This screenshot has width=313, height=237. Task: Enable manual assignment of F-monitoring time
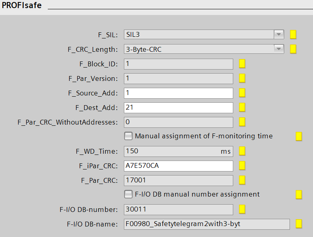(128, 136)
